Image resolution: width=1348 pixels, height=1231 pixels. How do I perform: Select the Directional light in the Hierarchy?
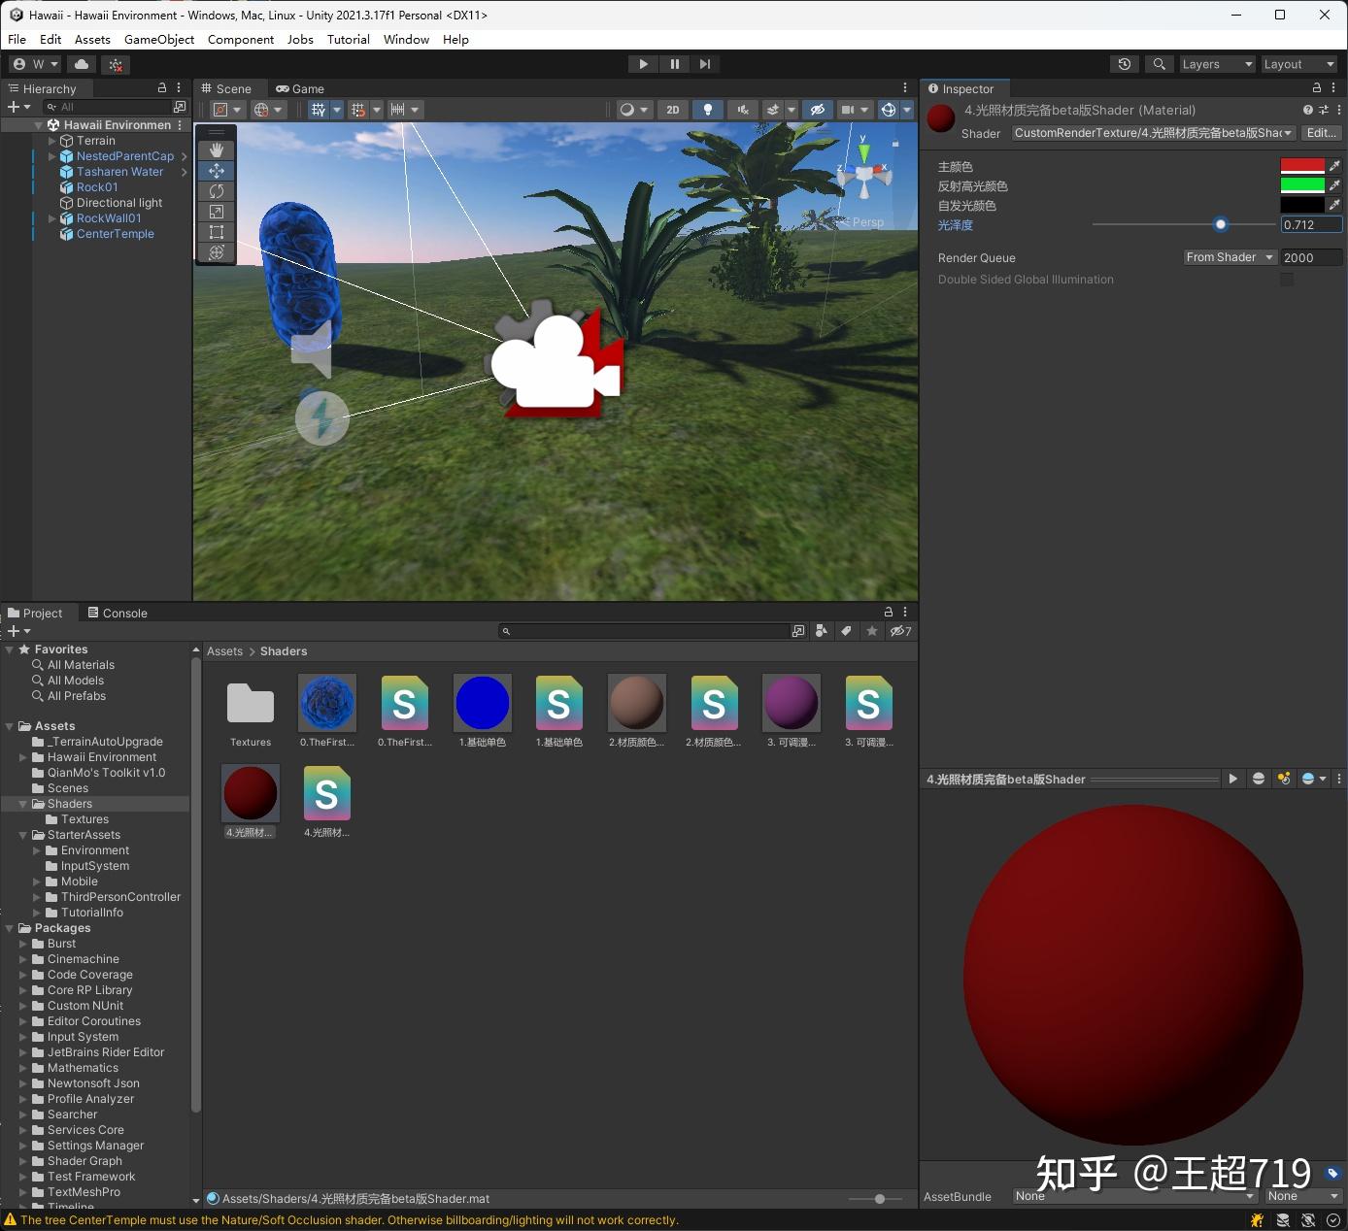click(x=119, y=203)
